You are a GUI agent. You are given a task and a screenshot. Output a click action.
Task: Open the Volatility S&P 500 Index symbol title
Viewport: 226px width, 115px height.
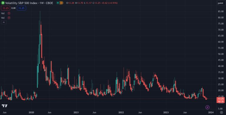[29, 3]
